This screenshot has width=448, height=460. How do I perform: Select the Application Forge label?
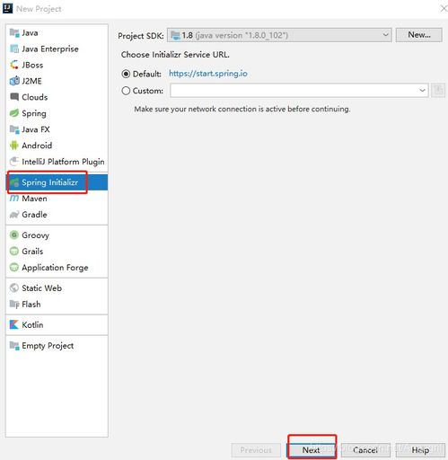[55, 268]
